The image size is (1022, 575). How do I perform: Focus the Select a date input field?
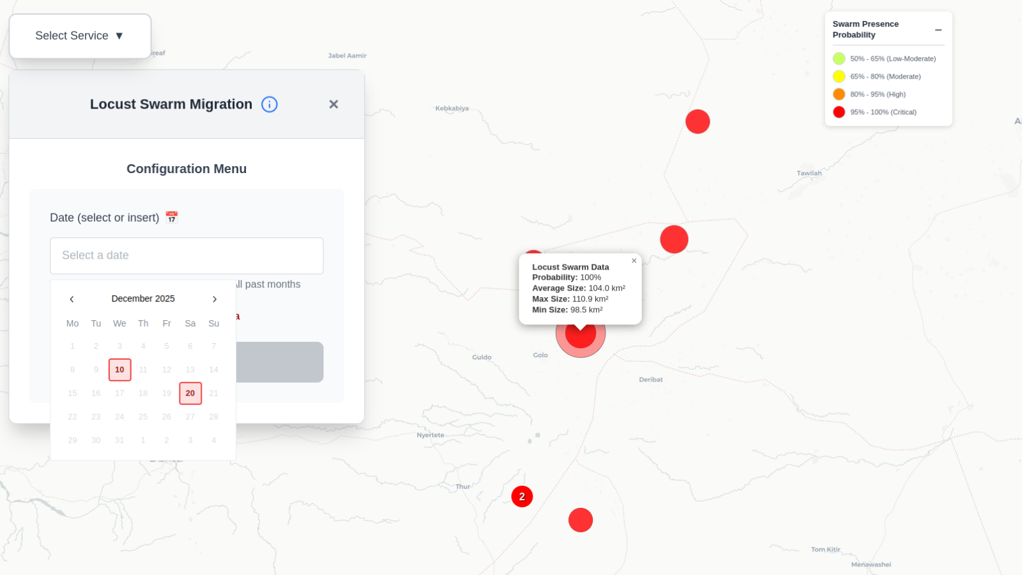click(187, 256)
